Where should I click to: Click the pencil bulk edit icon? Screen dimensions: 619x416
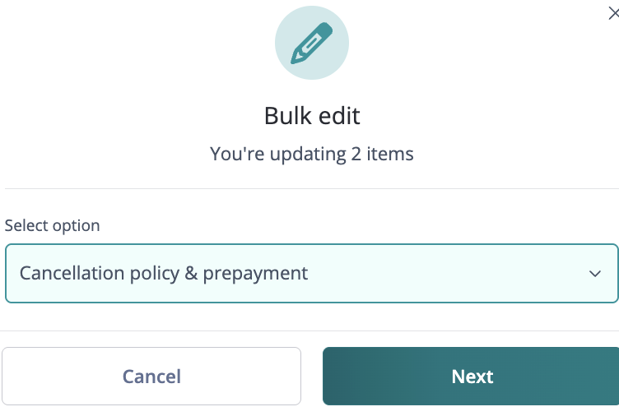click(311, 44)
